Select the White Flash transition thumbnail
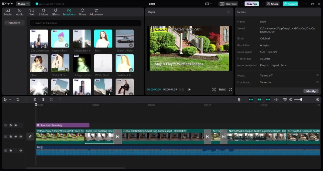This screenshot has height=171, width=323. click(x=103, y=63)
